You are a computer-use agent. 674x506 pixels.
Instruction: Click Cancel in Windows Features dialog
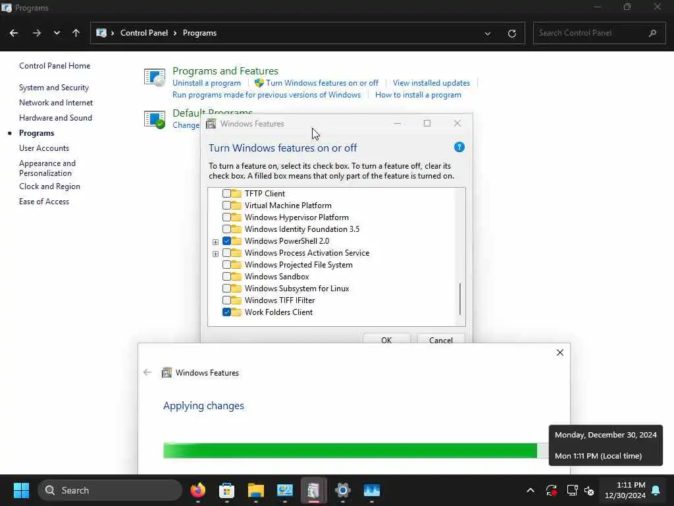(440, 339)
